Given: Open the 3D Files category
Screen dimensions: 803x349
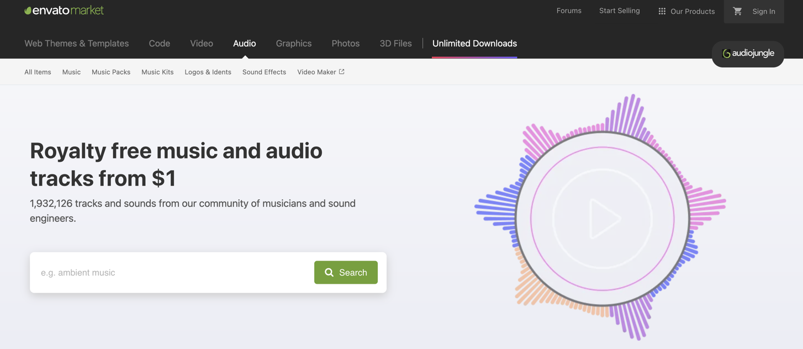Looking at the screenshot, I should coord(395,44).
